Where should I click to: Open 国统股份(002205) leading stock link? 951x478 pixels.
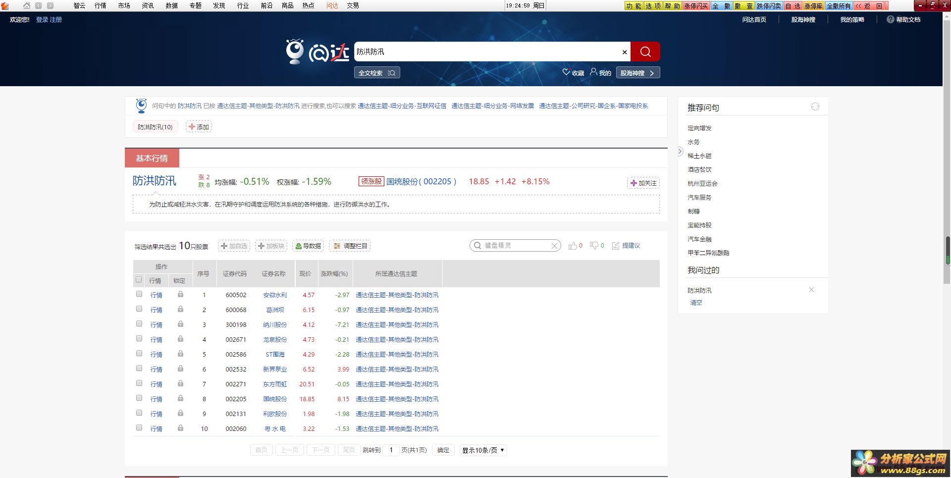(x=422, y=181)
